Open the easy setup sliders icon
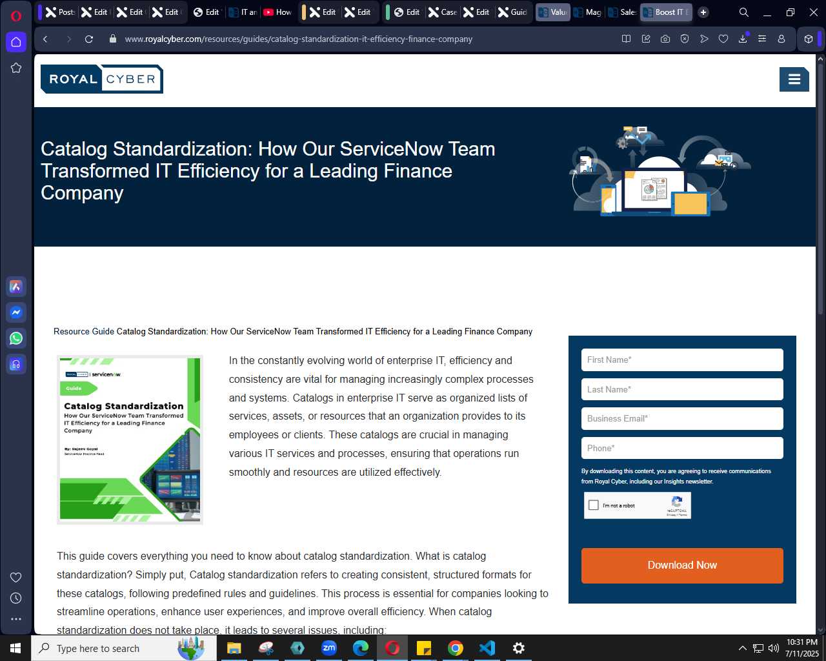 762,39
